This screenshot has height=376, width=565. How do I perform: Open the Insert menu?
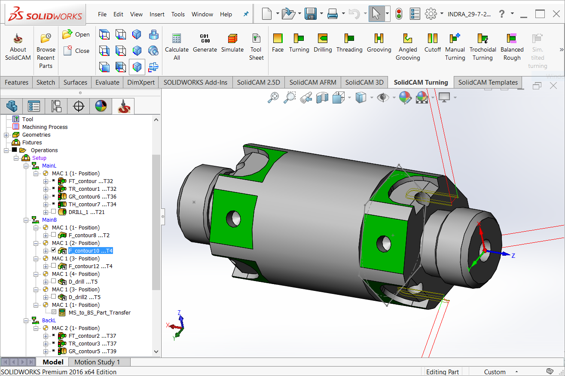(x=157, y=14)
